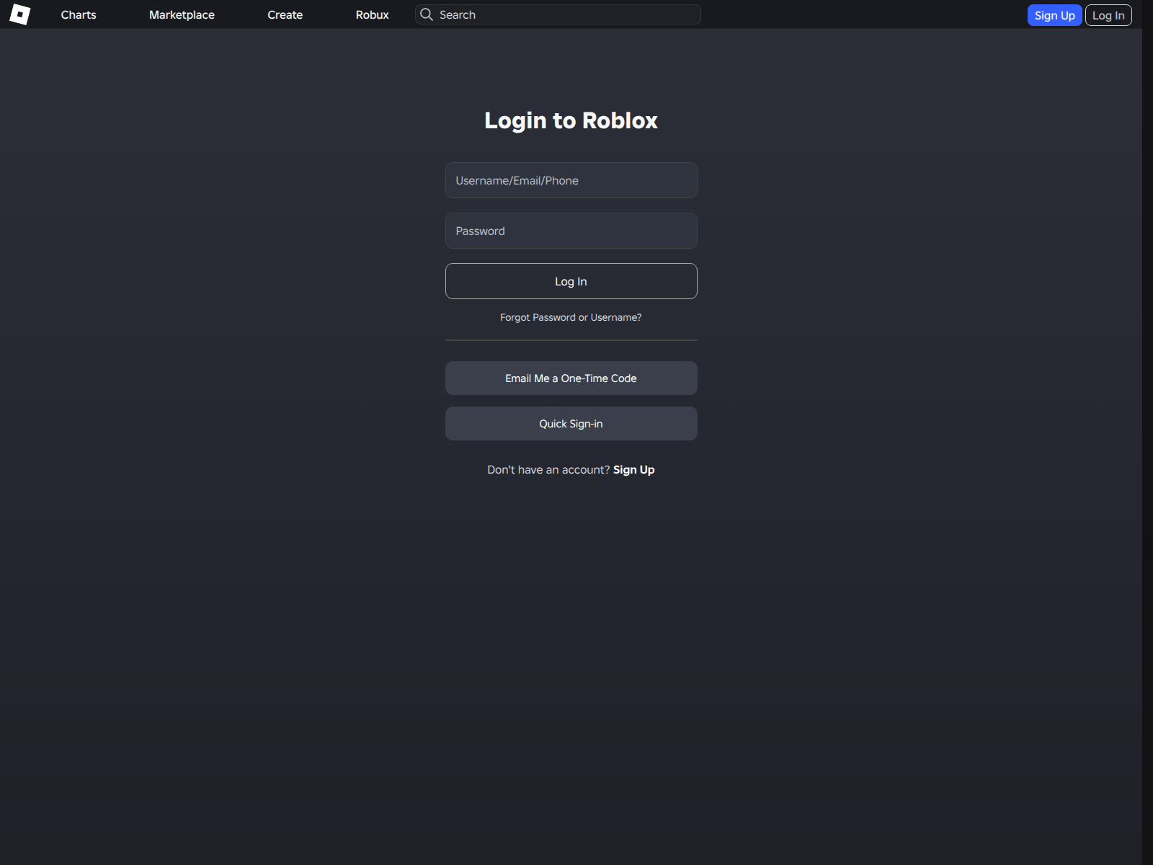Click the Login to Roblox heading
This screenshot has width=1153, height=865.
[571, 120]
